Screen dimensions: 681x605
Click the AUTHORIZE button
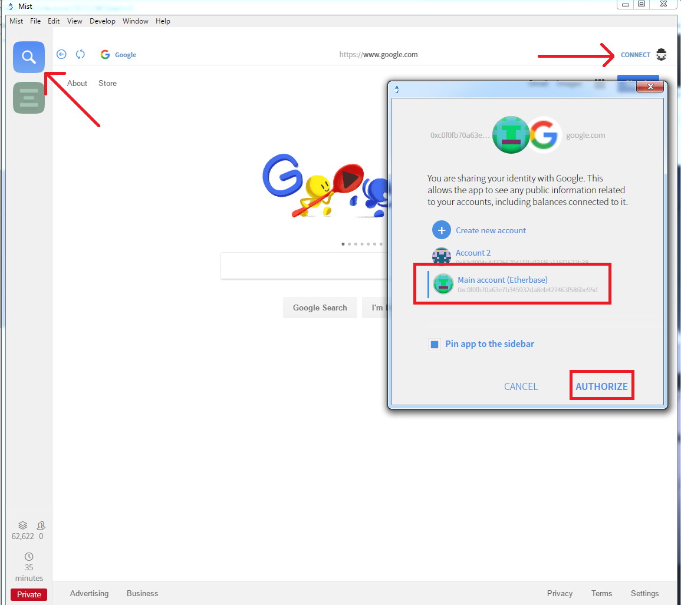point(601,386)
